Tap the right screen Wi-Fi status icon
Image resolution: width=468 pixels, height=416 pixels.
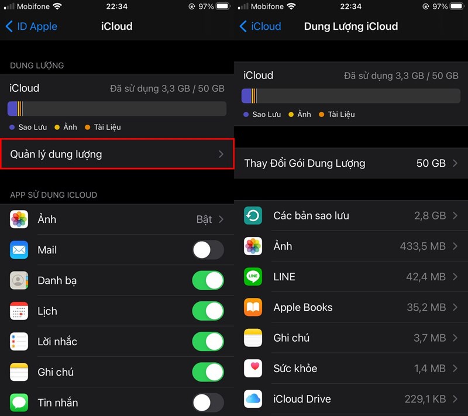pos(291,6)
